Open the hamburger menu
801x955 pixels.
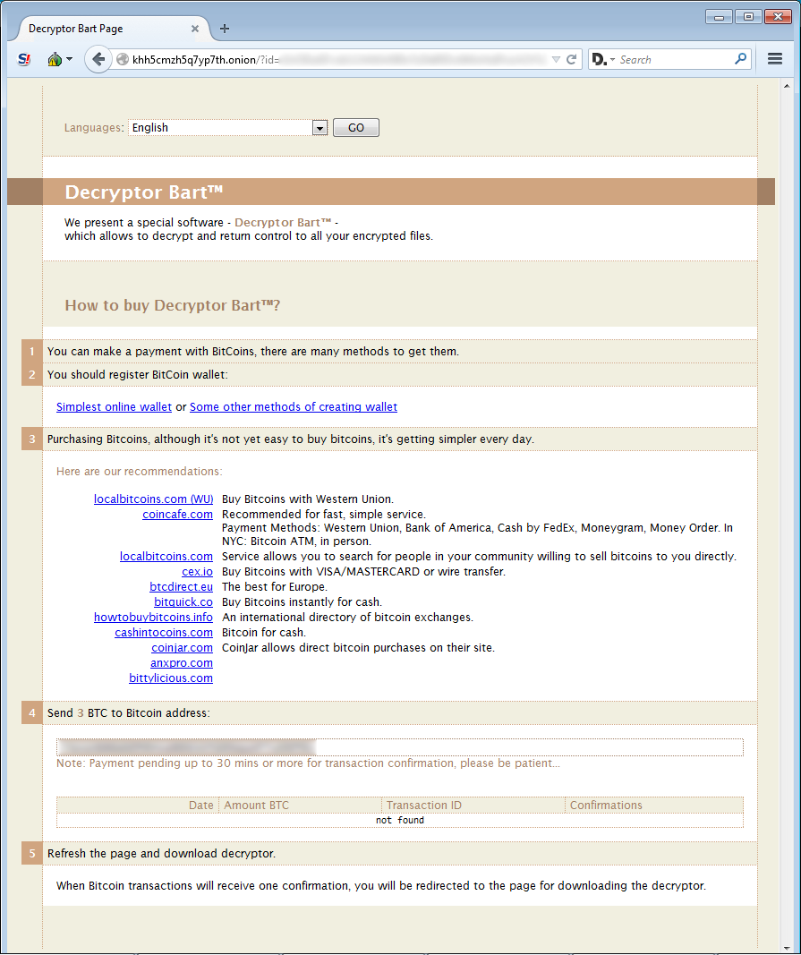click(775, 59)
